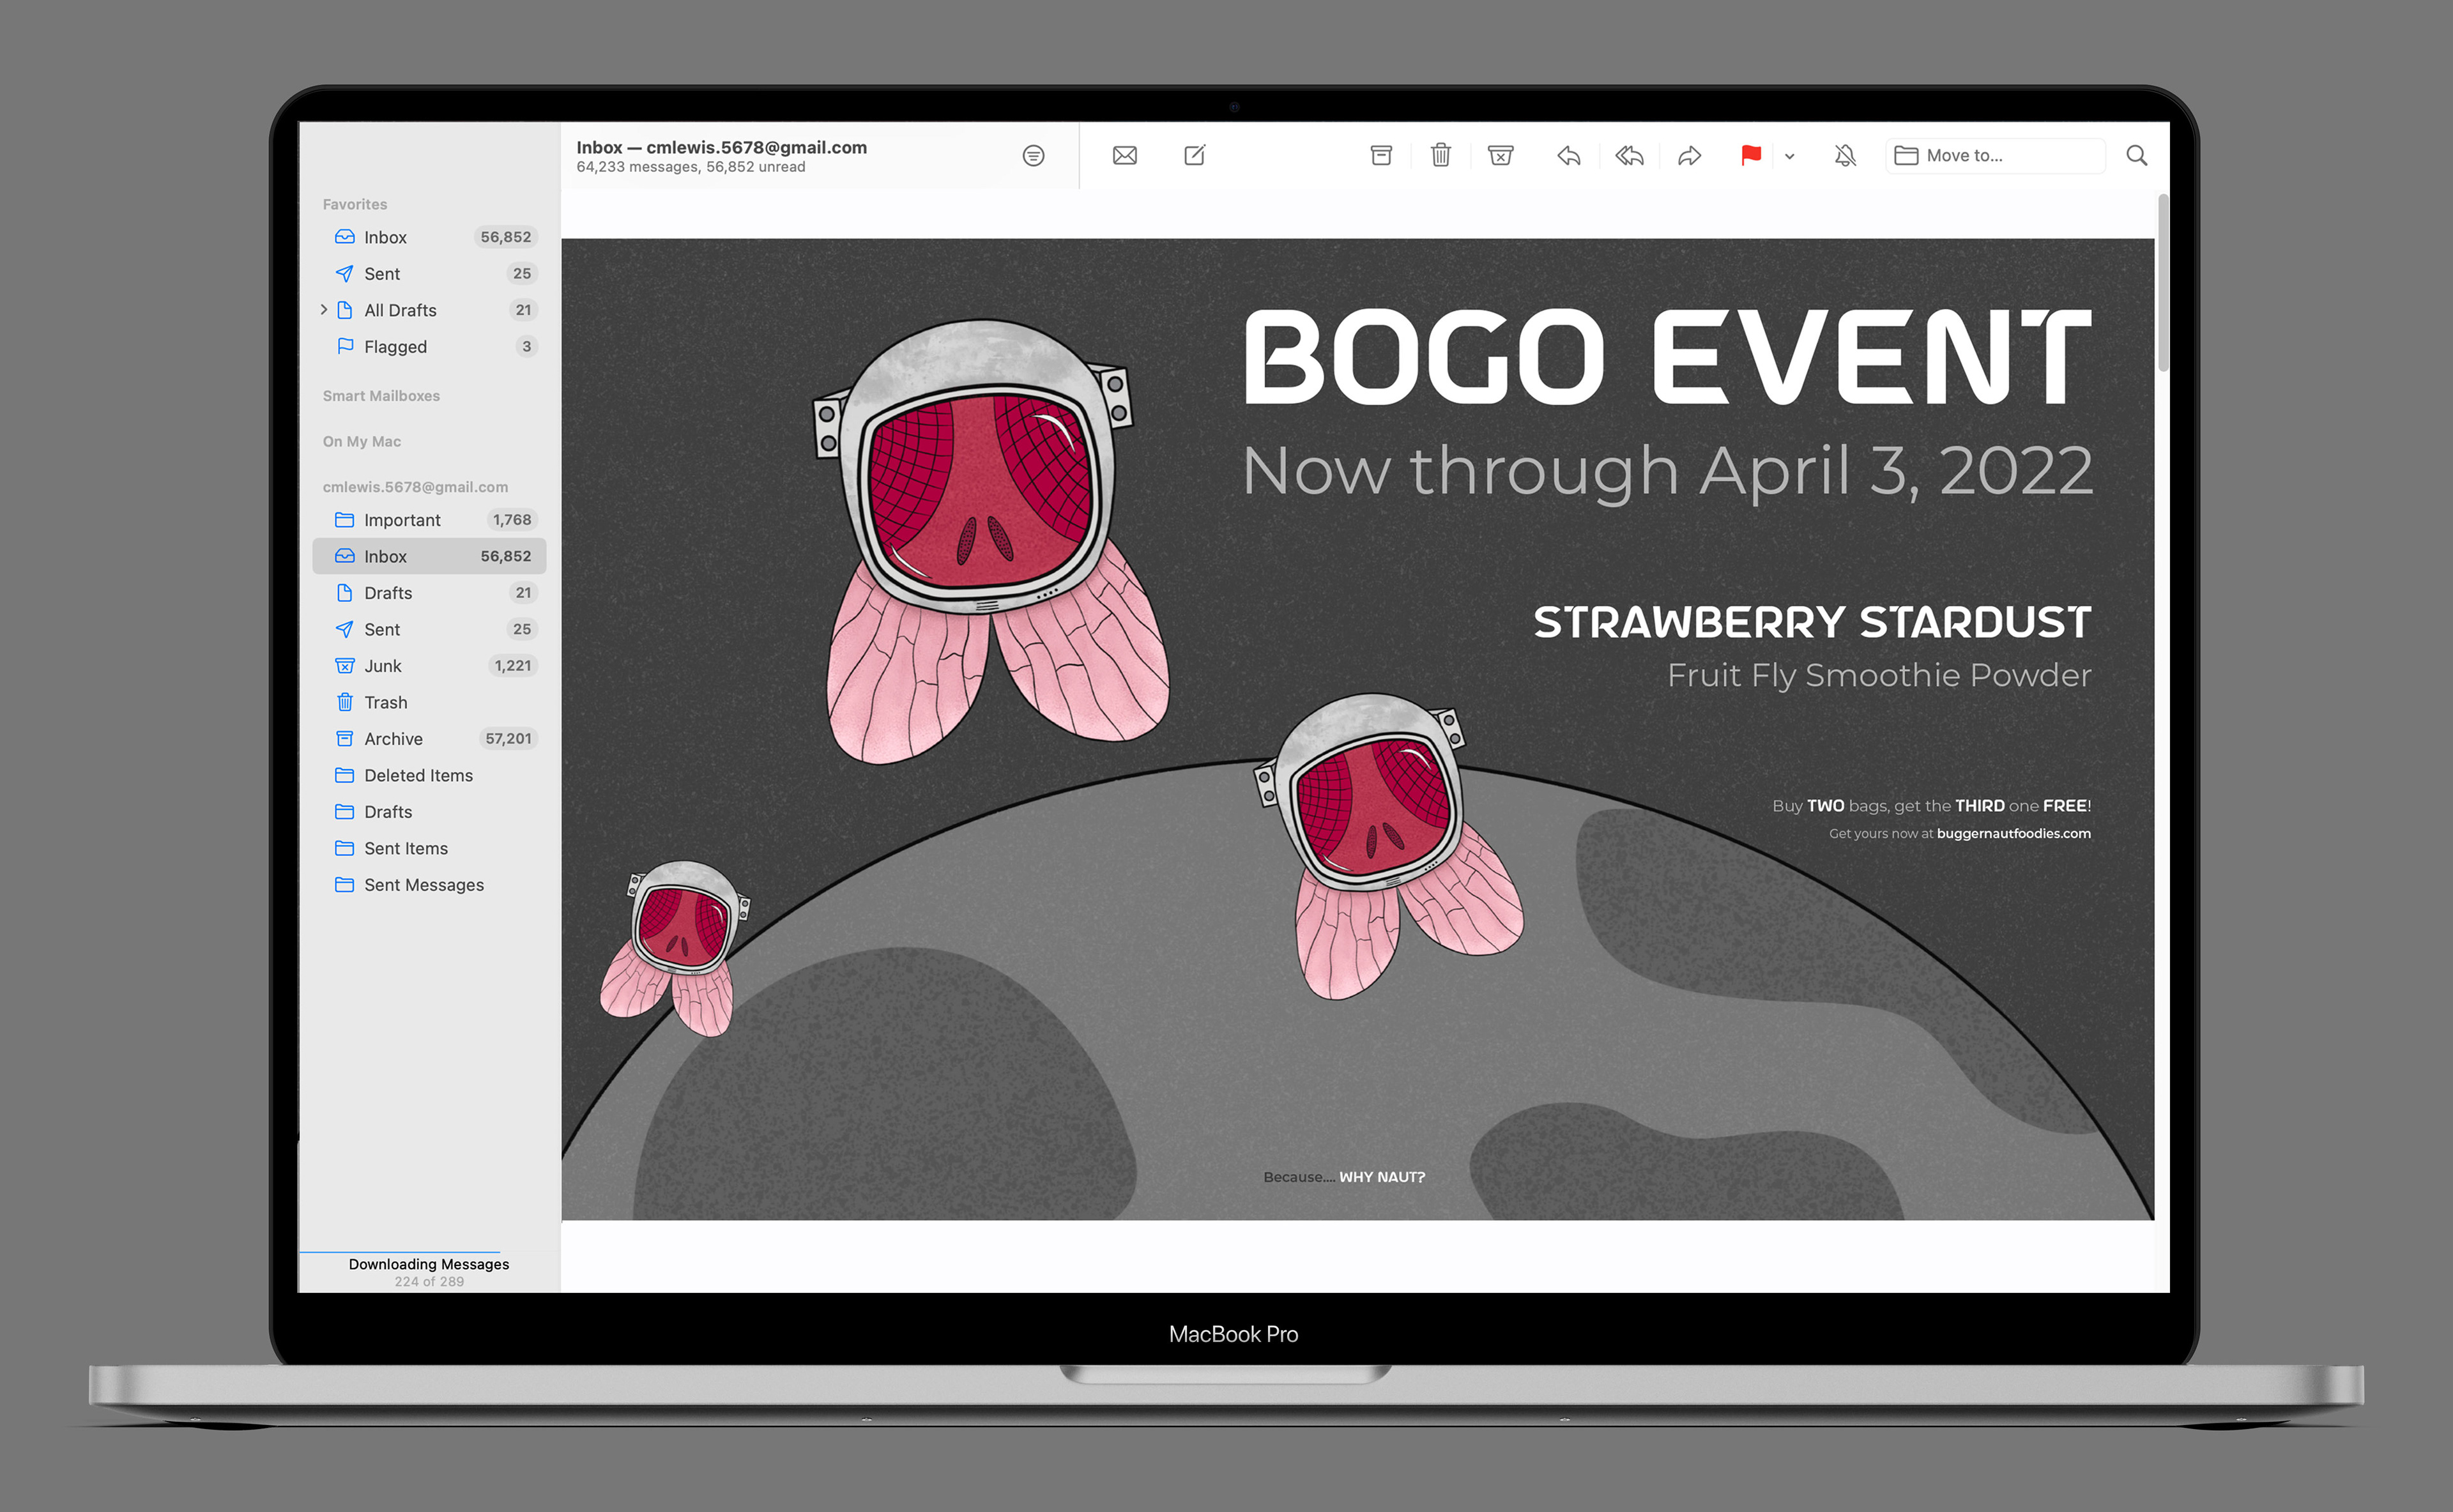Click the Get Mail envelope icon
This screenshot has height=1512, width=2453.
(x=1124, y=155)
